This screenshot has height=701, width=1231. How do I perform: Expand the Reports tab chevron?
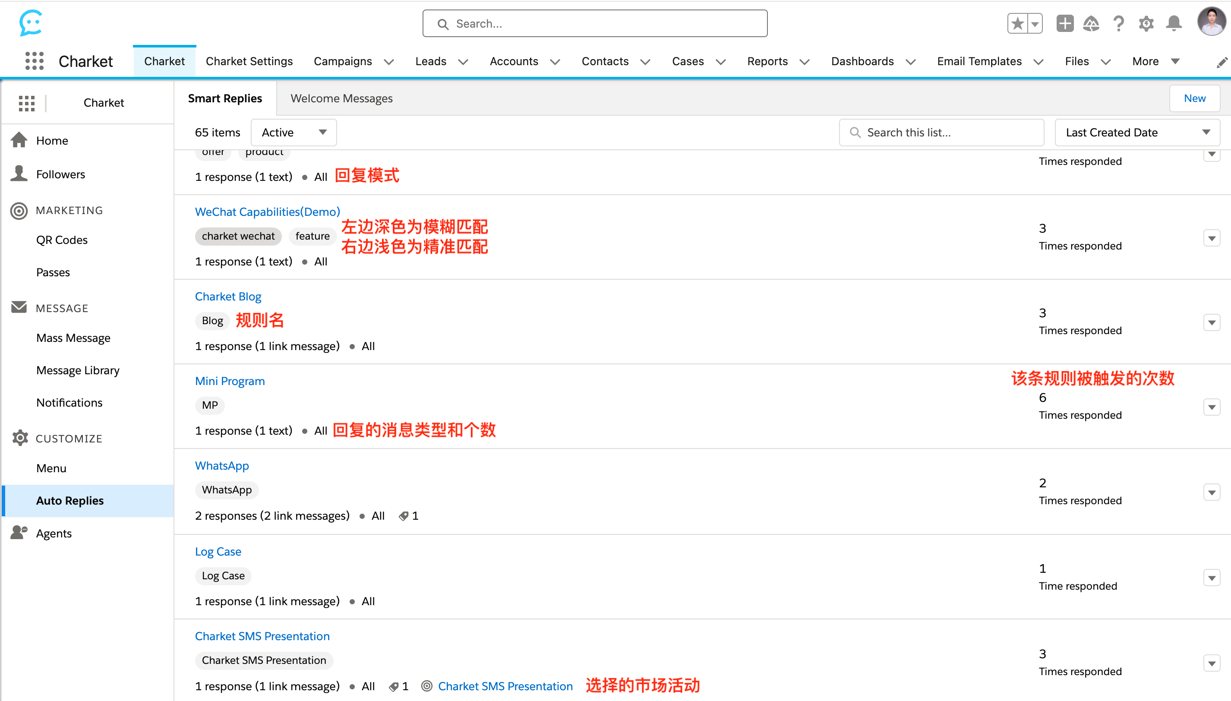804,62
